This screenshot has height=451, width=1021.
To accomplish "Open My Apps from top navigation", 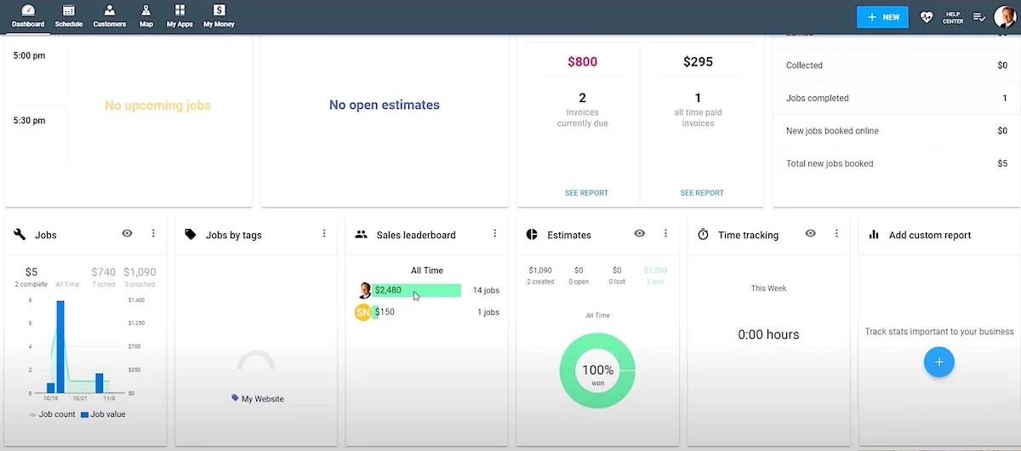I will coord(180,16).
